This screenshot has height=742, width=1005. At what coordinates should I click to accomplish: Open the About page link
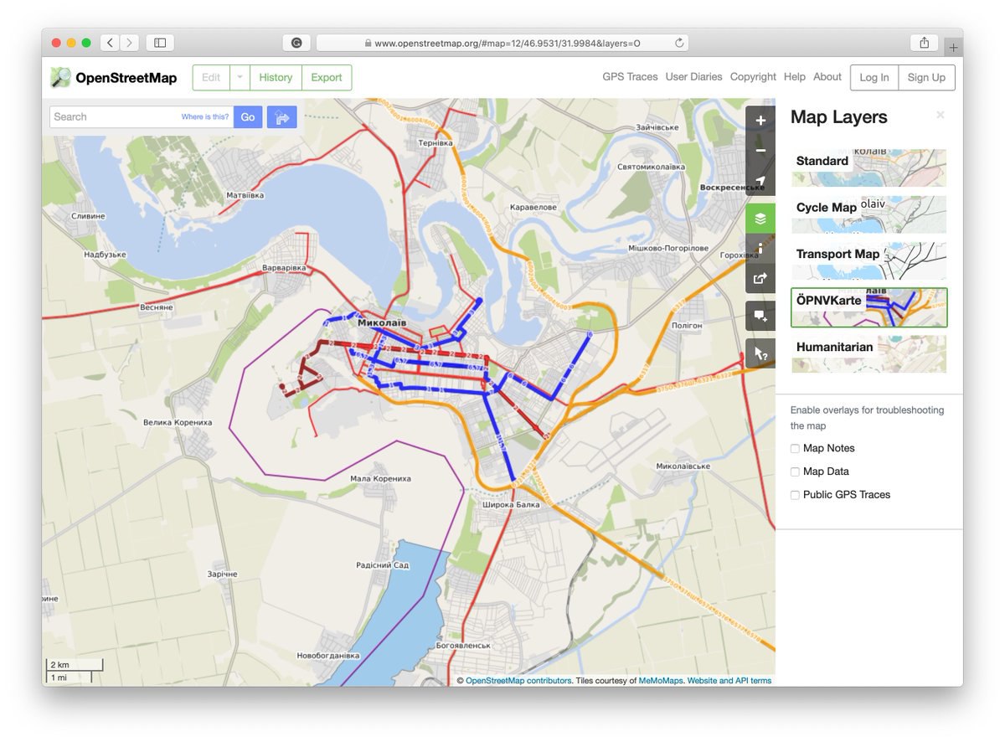[827, 76]
